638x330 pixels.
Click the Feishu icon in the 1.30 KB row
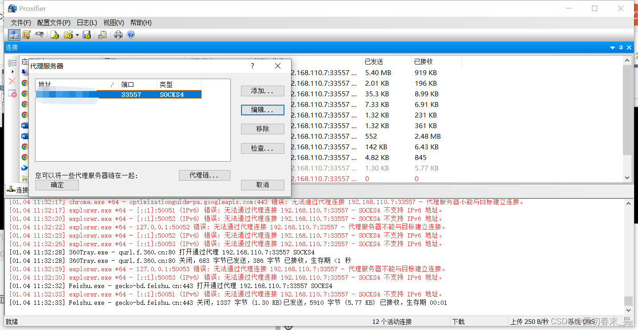pyautogui.click(x=25, y=168)
